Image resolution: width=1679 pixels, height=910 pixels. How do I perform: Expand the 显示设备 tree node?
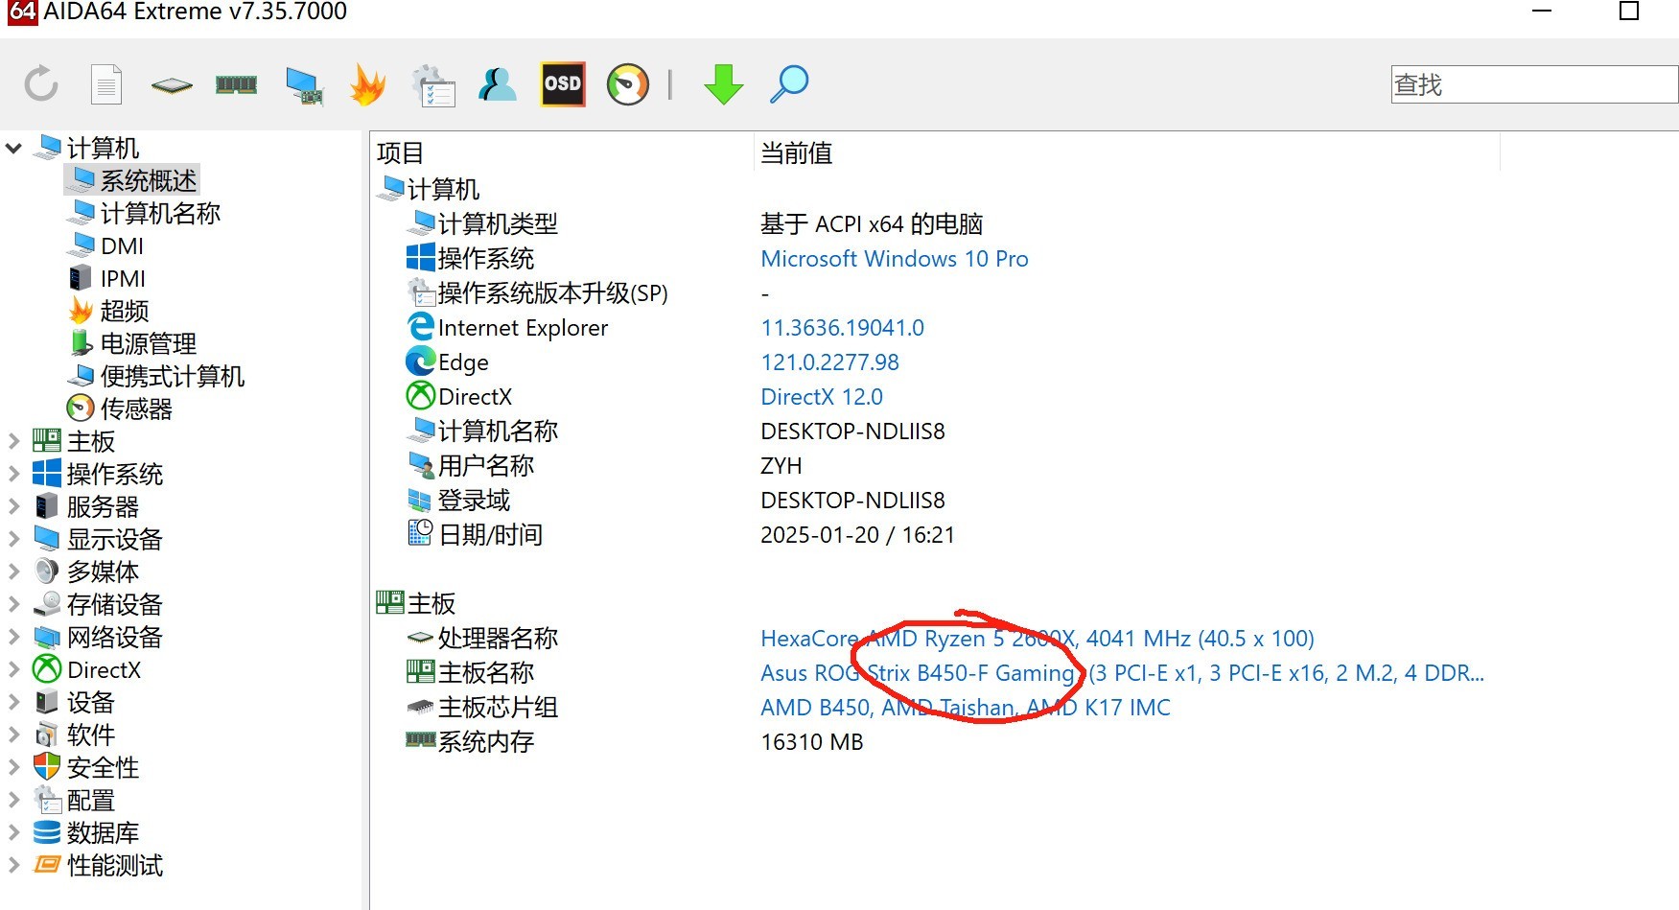click(x=13, y=539)
